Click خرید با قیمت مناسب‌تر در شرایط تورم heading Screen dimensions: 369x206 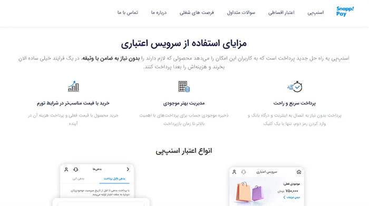[73, 103]
